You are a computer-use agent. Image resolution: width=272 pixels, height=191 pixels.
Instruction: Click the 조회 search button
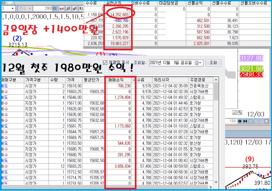click(213, 63)
